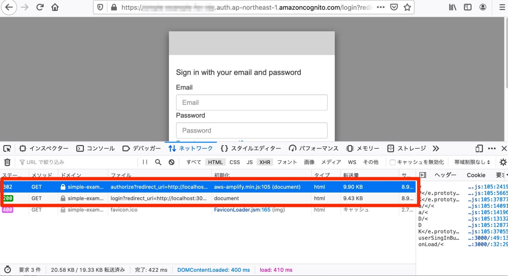Toggle the responsive design mode icon
508x276 pixels.
click(479, 148)
